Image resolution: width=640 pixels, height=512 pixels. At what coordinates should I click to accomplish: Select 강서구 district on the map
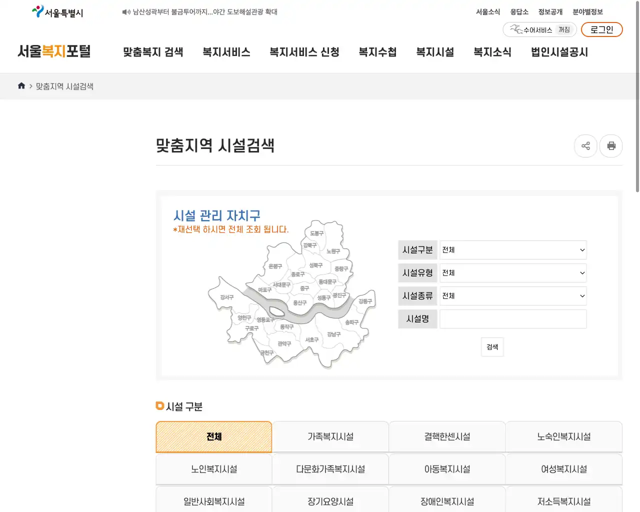[x=227, y=297]
